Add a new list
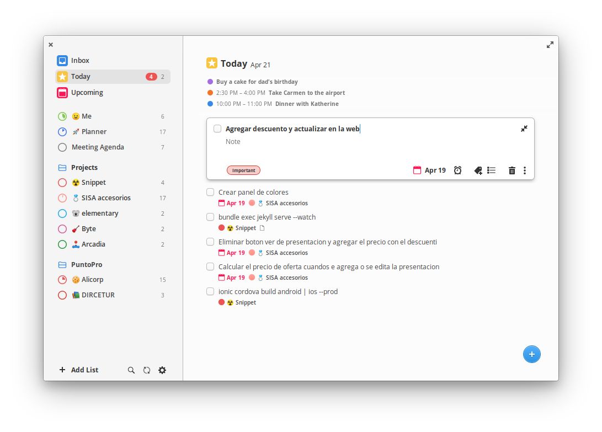This screenshot has width=602, height=432. point(79,370)
